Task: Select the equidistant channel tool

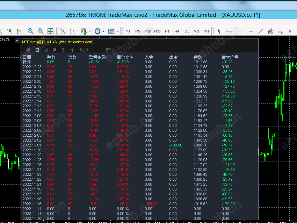Action: pos(270,31)
